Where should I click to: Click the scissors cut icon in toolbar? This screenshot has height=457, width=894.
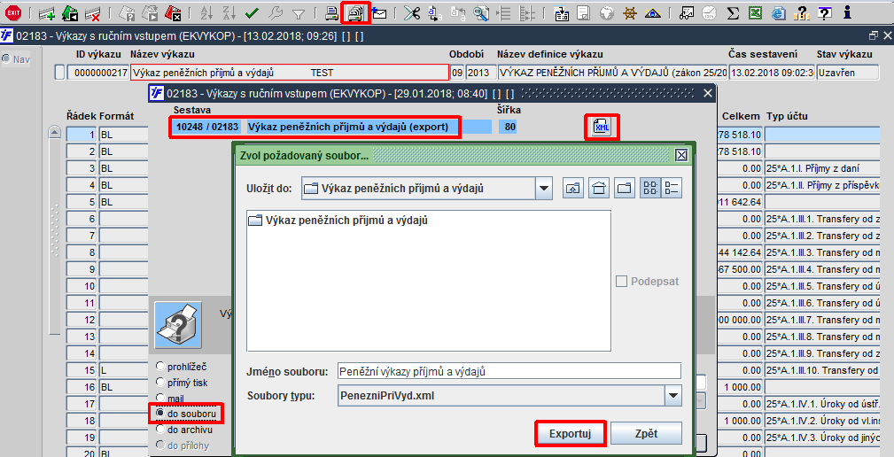(x=412, y=12)
